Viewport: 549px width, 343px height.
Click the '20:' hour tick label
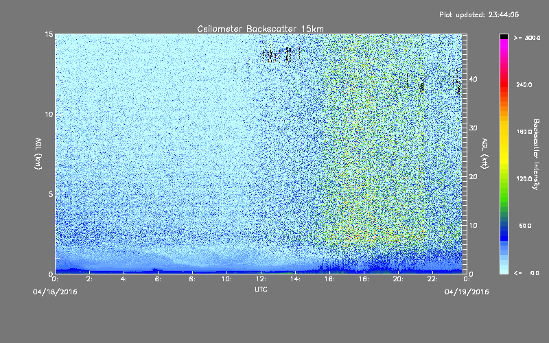point(399,279)
